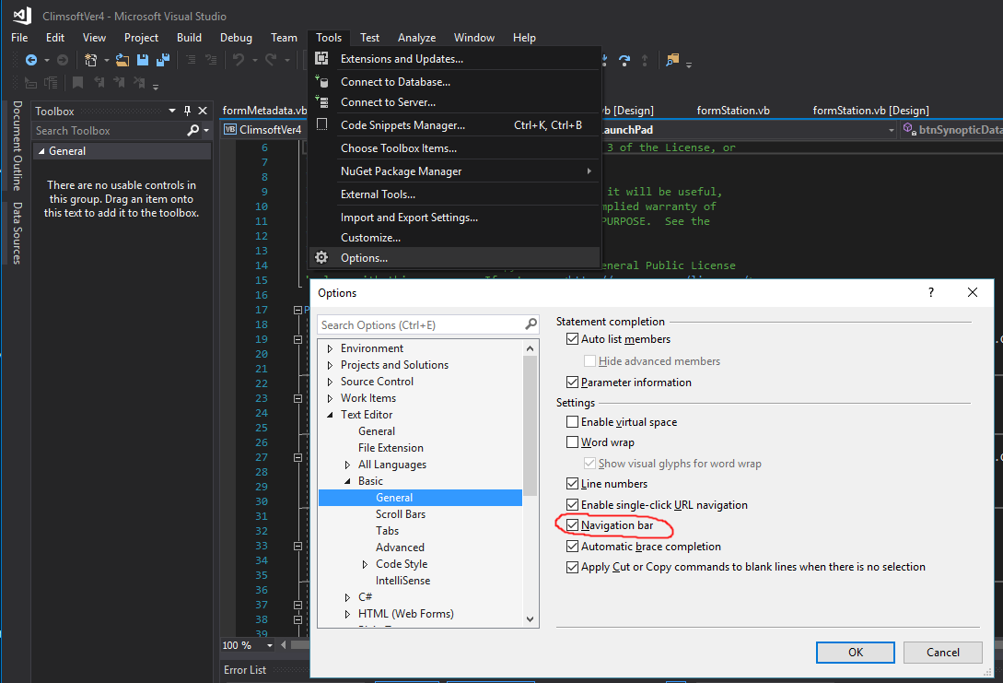Image resolution: width=1003 pixels, height=683 pixels.
Task: Open the Debug menu
Action: coord(236,38)
